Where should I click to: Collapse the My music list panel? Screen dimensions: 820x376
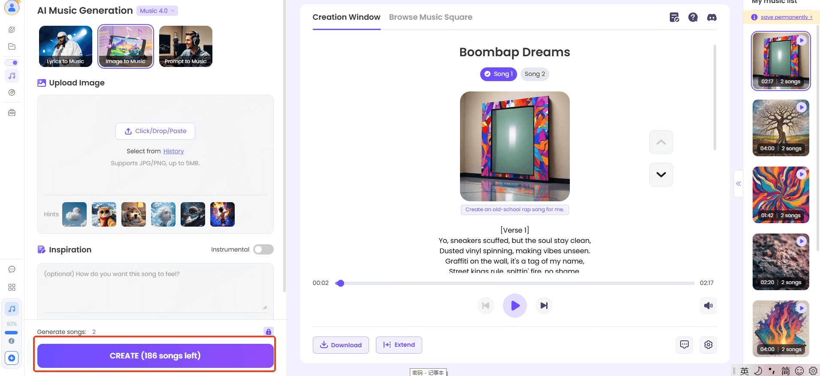tap(738, 184)
